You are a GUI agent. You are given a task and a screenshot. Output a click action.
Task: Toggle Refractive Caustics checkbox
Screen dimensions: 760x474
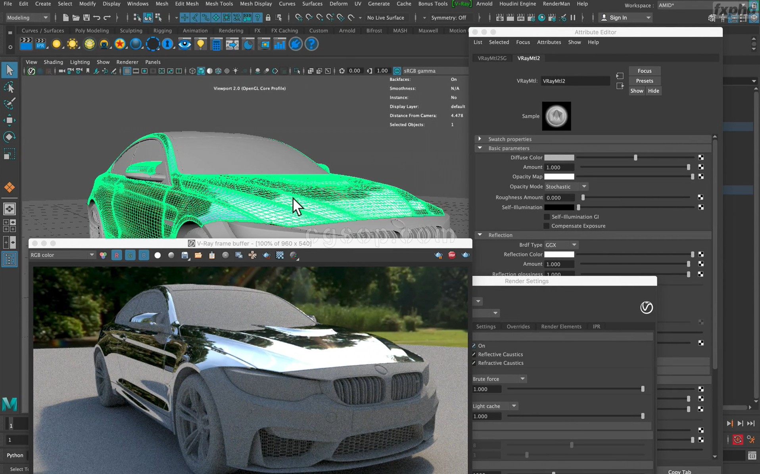474,363
